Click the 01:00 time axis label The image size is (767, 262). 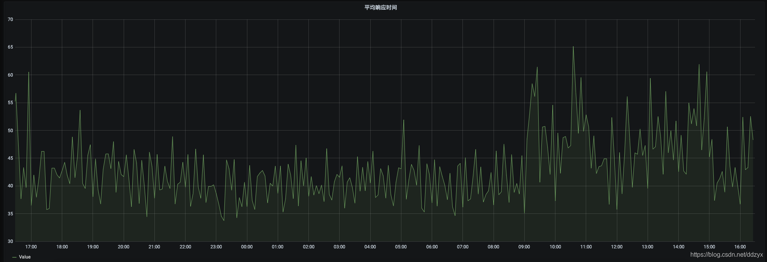tap(278, 247)
